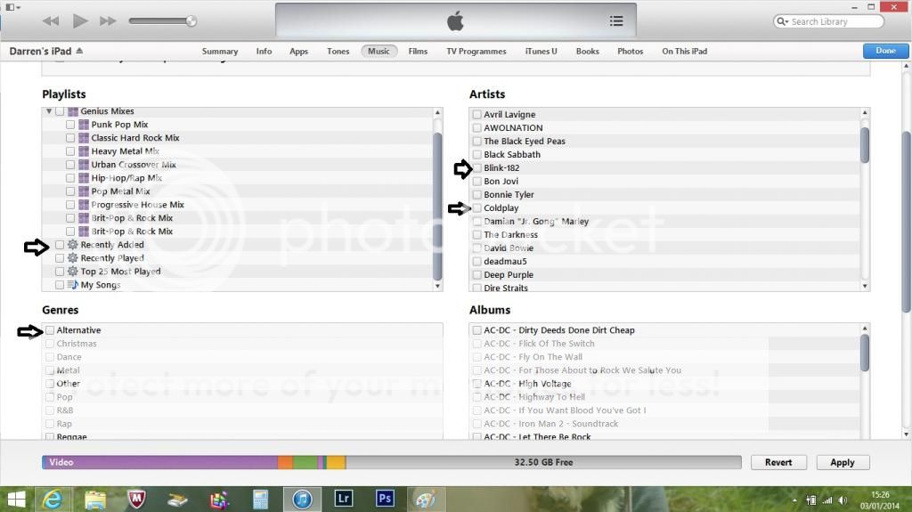The width and height of the screenshot is (912, 512).
Task: Click the fast forward button
Action: pos(108,21)
